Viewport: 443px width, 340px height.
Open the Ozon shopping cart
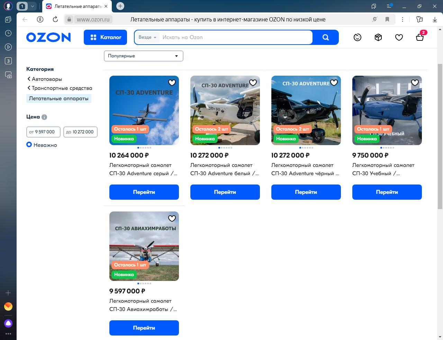420,37
